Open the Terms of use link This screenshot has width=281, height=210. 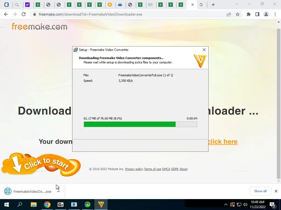(153, 169)
